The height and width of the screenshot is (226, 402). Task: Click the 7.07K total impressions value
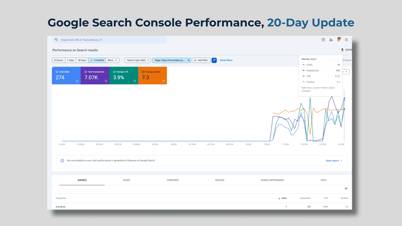click(91, 77)
